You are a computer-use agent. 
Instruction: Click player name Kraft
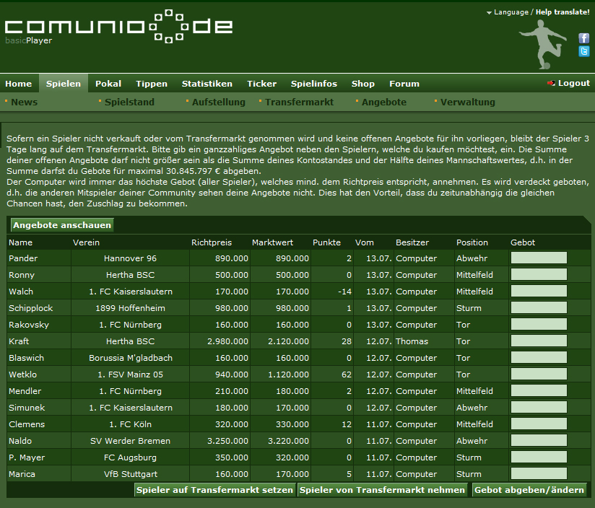click(x=19, y=341)
